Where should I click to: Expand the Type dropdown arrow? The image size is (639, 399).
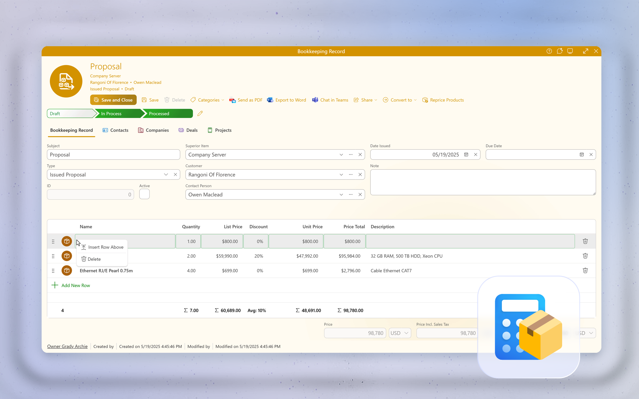(166, 175)
